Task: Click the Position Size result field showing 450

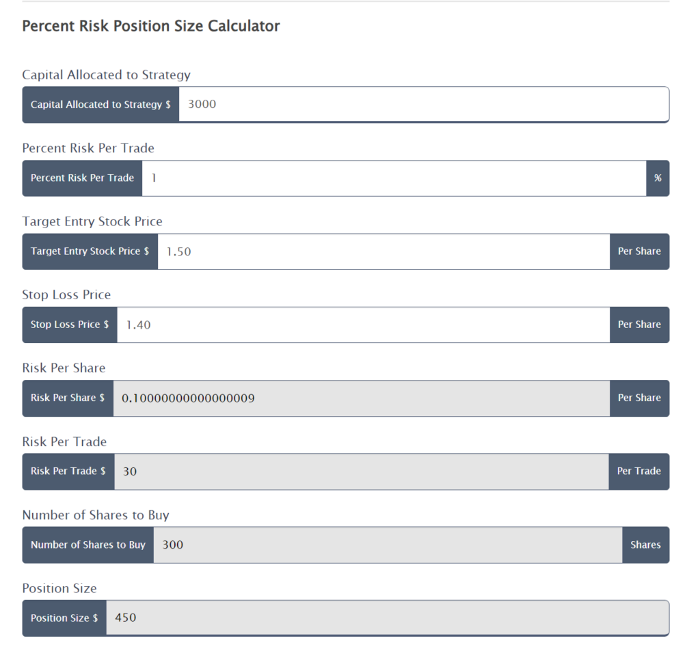Action: pyautogui.click(x=387, y=618)
